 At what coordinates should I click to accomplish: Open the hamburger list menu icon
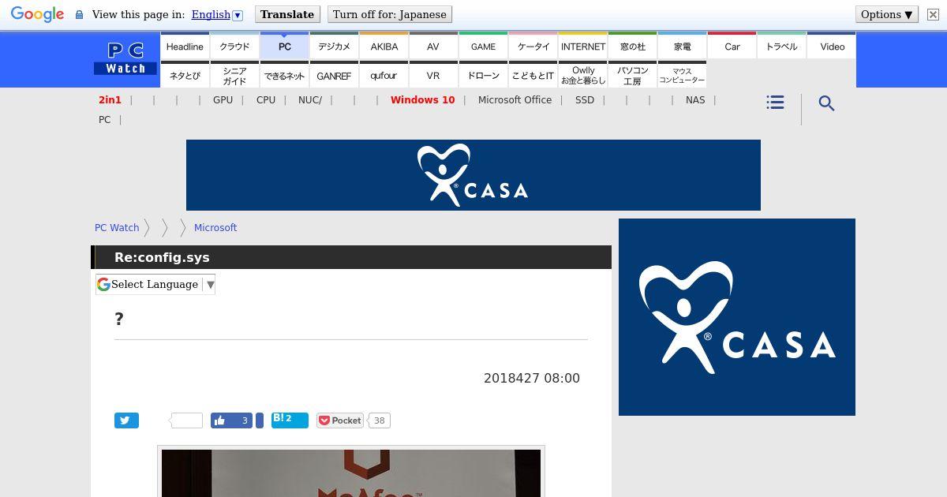click(x=775, y=103)
